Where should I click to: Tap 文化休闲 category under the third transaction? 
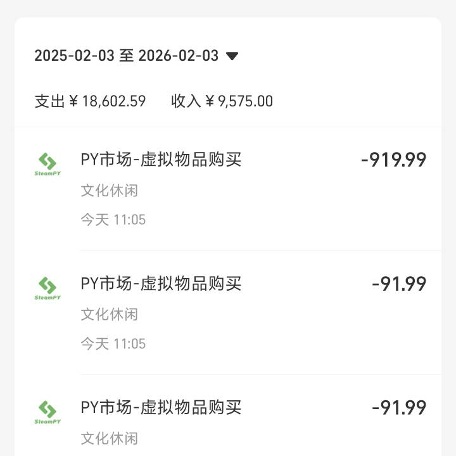(109, 438)
